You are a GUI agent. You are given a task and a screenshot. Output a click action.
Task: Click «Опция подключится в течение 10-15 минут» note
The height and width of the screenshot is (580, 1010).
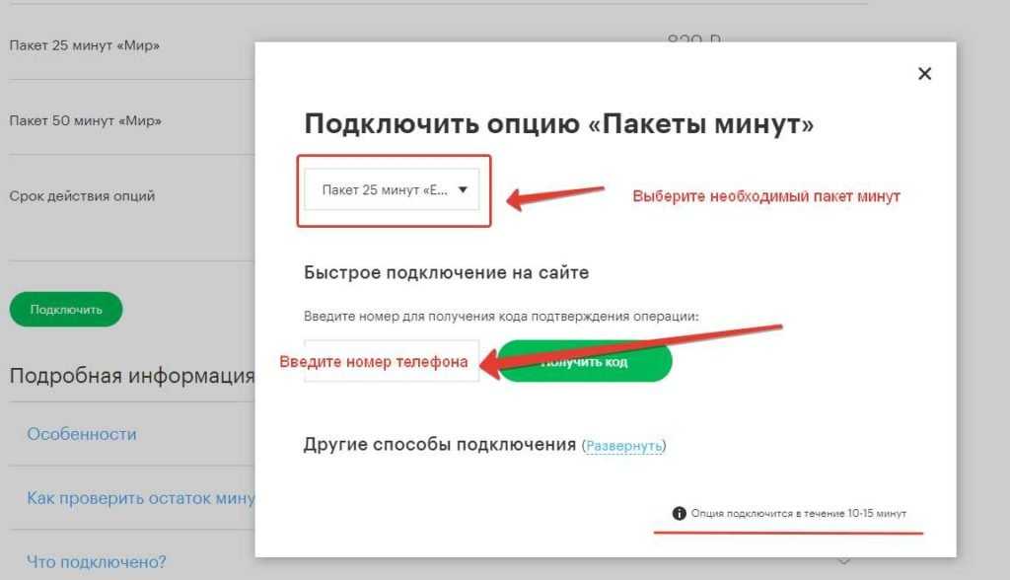coord(798,514)
